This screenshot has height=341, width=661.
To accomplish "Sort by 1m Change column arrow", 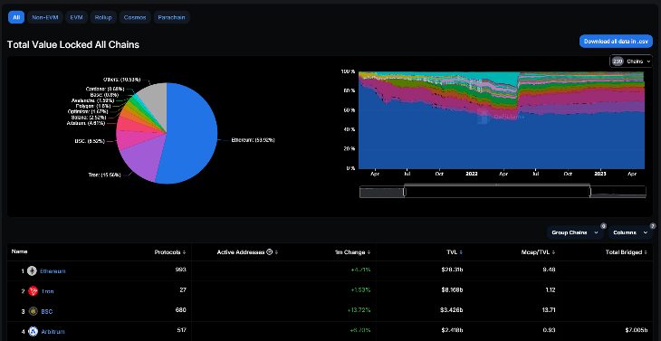I will [x=369, y=252].
